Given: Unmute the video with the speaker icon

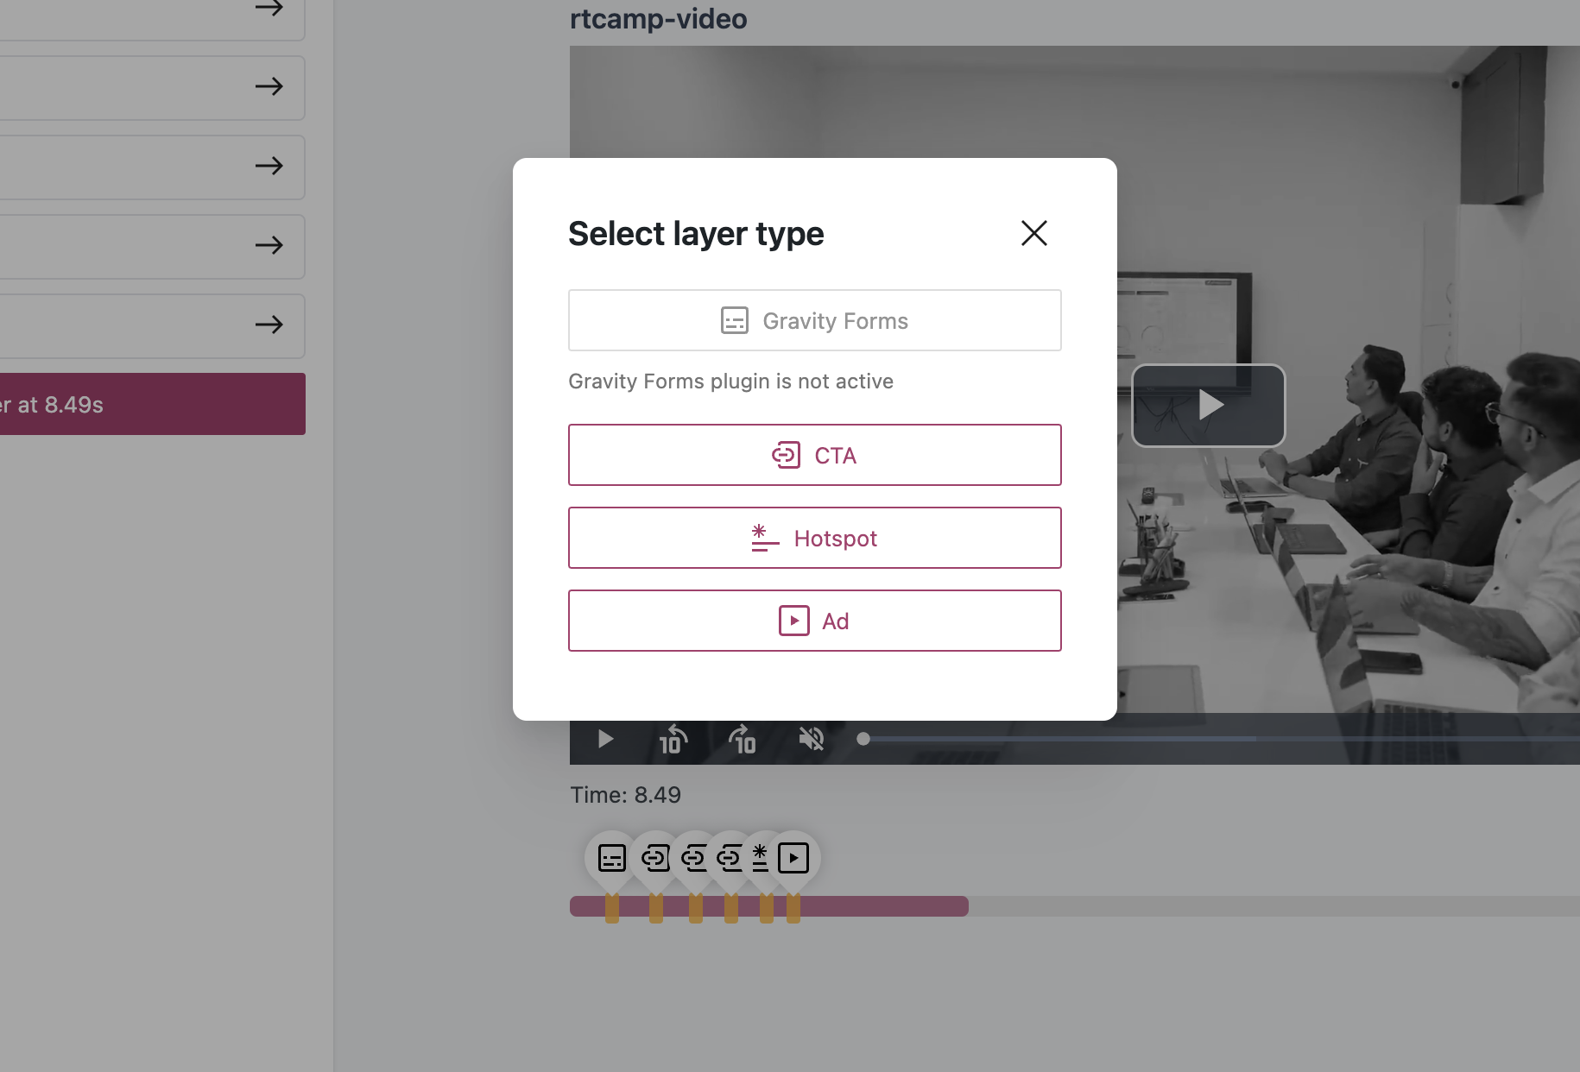Looking at the screenshot, I should click(x=811, y=740).
